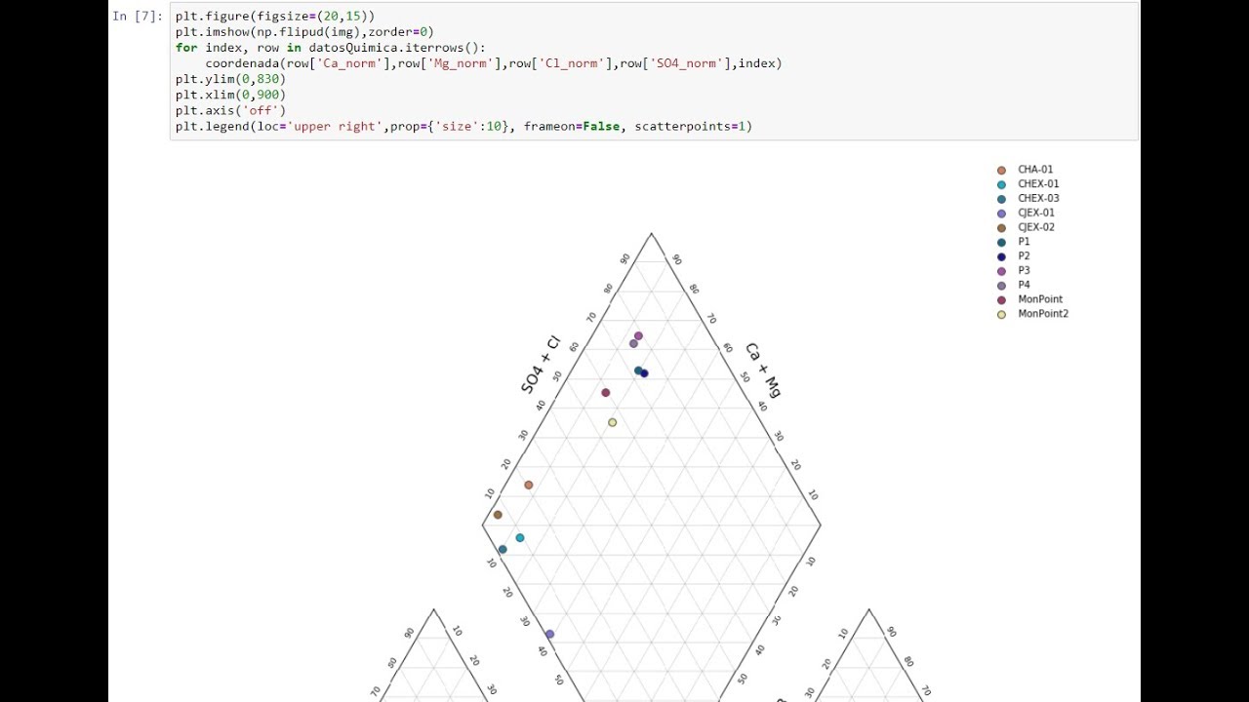Click the MonPoint2 legend label text
The width and height of the screenshot is (1249, 702).
1043,314
